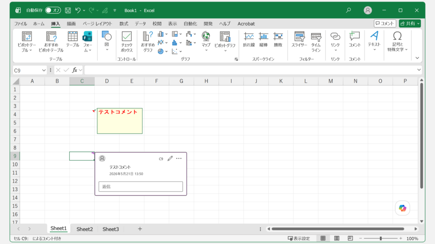The height and width of the screenshot is (244, 435).
Task: Click the yellow note box テストコメント
Action: tap(120, 121)
